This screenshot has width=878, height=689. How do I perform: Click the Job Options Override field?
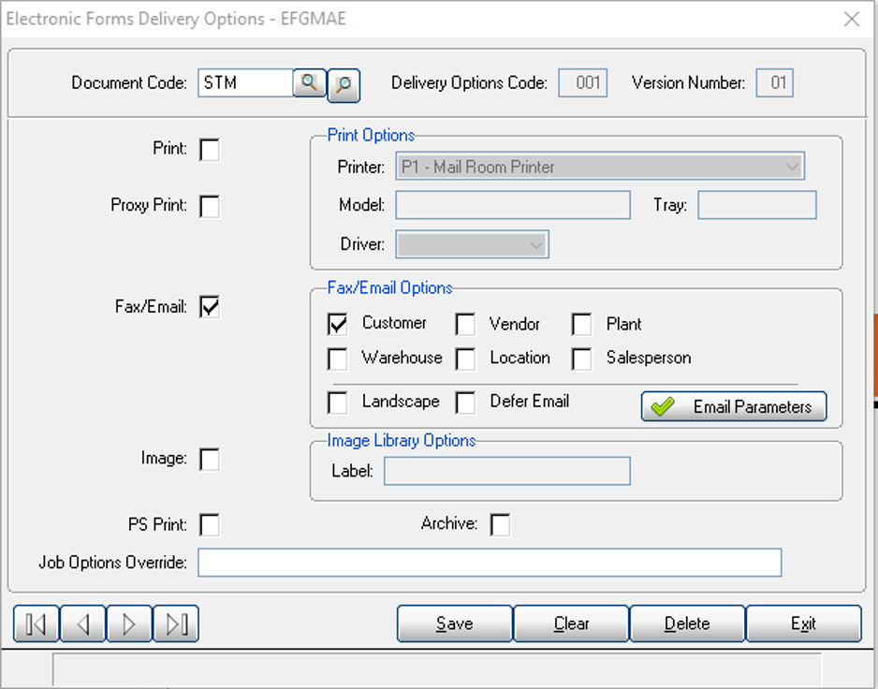[490, 563]
